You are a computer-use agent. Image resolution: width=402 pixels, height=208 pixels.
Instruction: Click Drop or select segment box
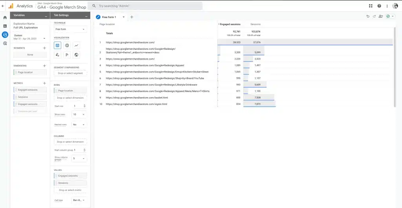click(x=70, y=73)
